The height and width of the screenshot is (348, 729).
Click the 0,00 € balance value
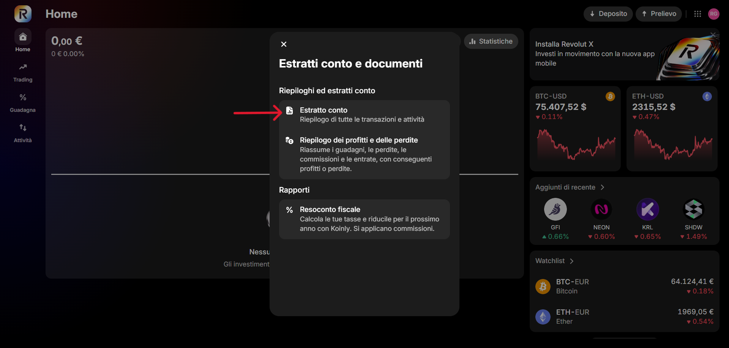tap(67, 41)
